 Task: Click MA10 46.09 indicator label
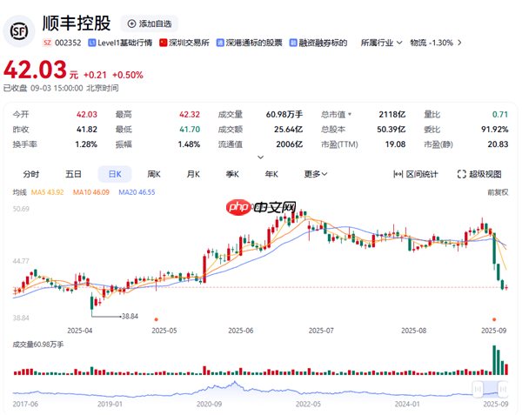(x=91, y=192)
